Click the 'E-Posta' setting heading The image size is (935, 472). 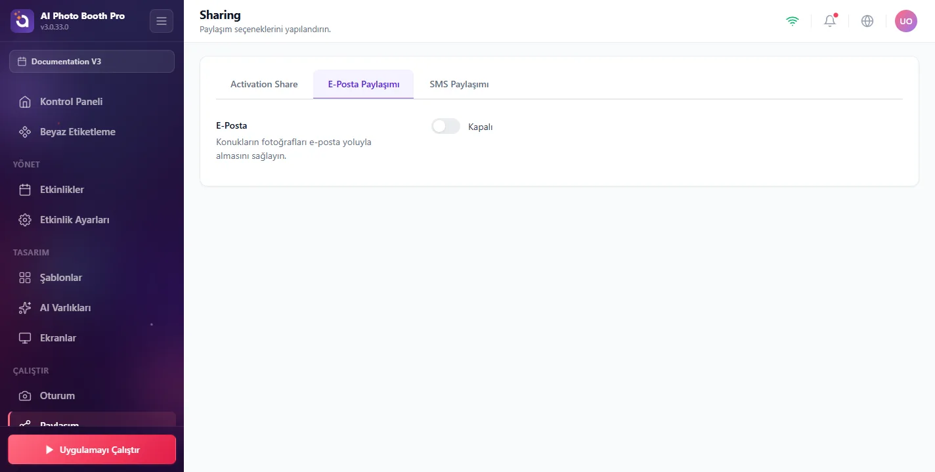coord(231,125)
